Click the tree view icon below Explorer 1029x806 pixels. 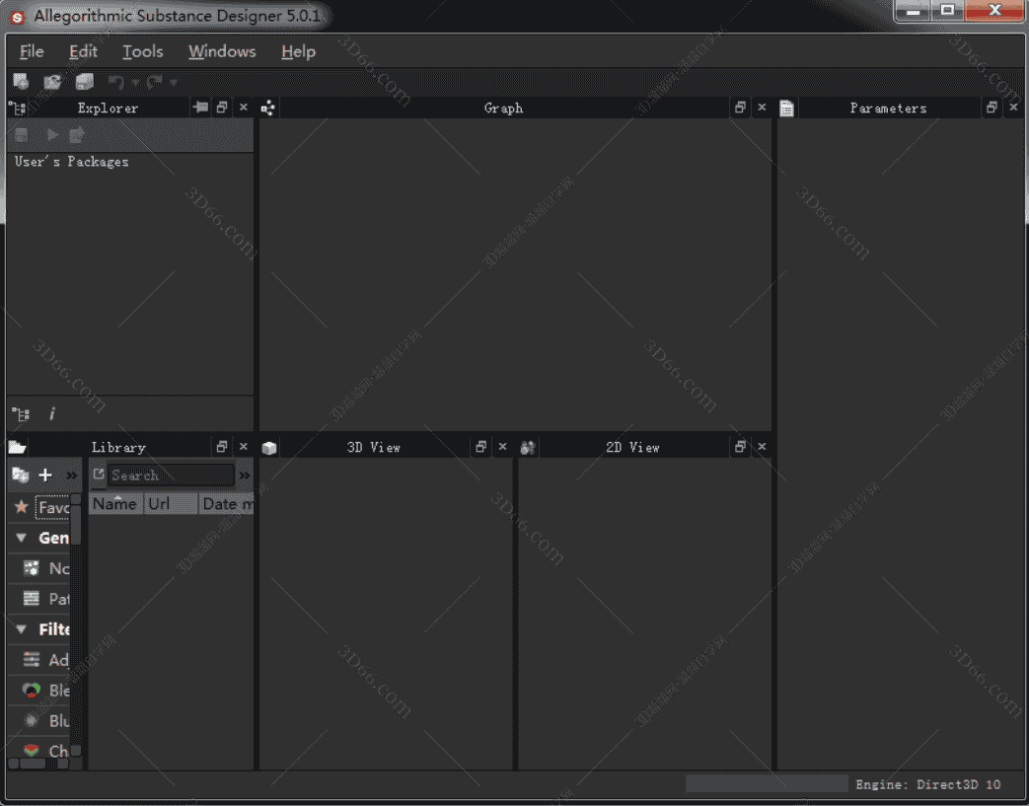click(x=20, y=414)
